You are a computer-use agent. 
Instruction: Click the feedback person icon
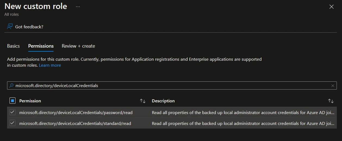tap(10, 27)
